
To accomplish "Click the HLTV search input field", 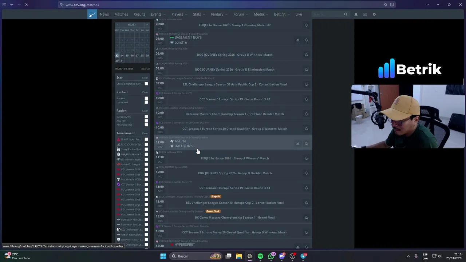I will click(328, 14).
